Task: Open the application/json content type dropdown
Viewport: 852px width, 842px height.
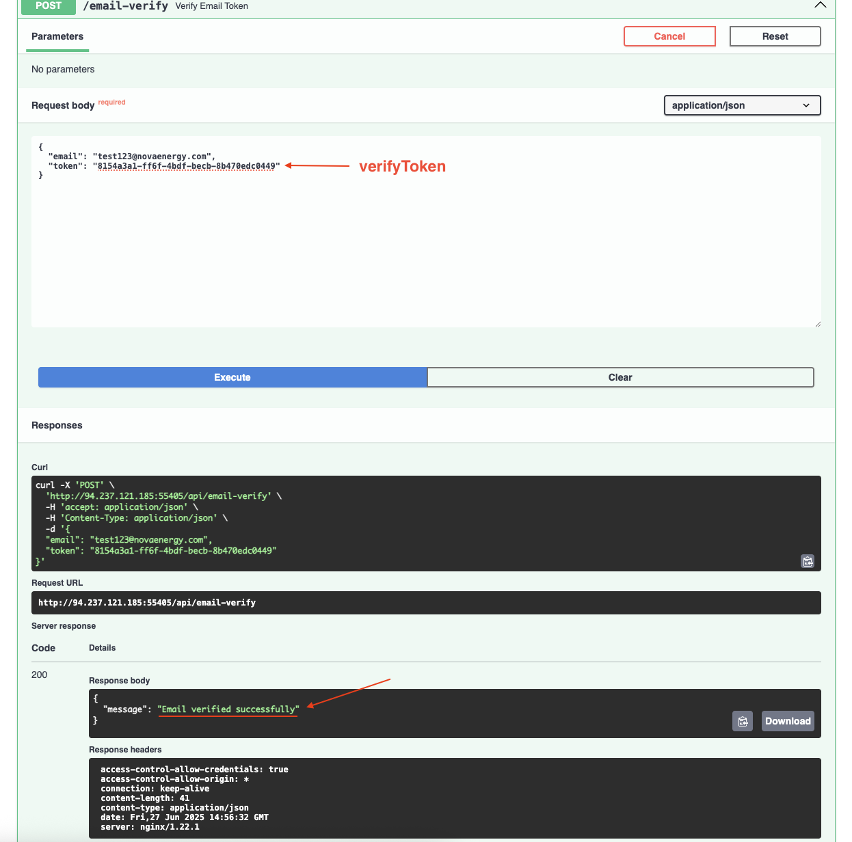Action: [742, 105]
